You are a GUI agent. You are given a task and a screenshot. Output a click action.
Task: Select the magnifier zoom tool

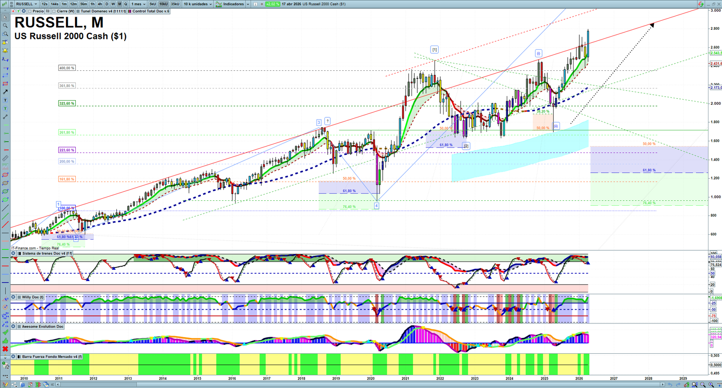click(x=5, y=26)
